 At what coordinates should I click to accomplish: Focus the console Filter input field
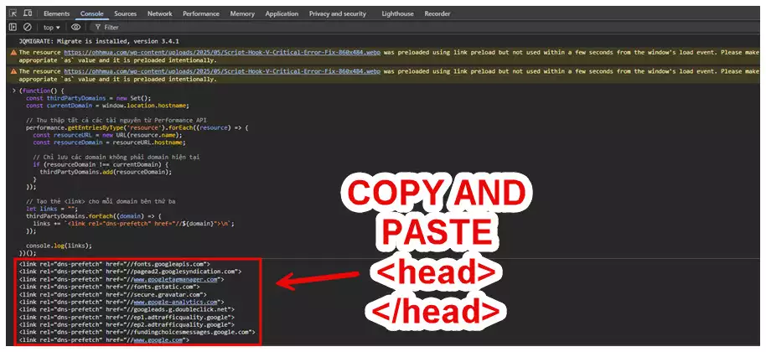coord(111,28)
